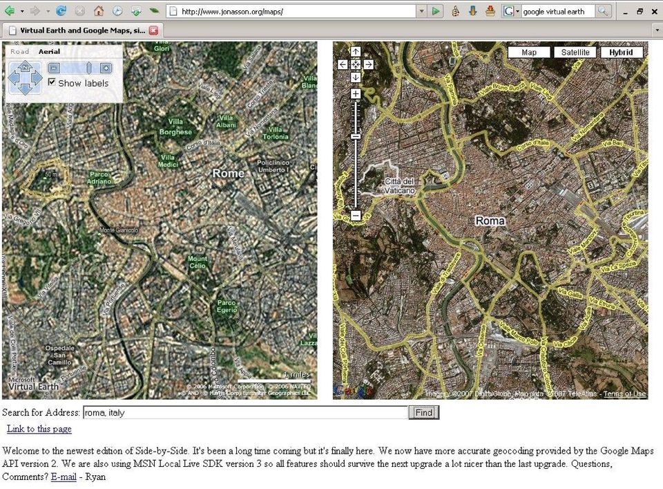This screenshot has width=663, height=489.
Task: Go back with the green Back arrow
Action: [x=9, y=11]
